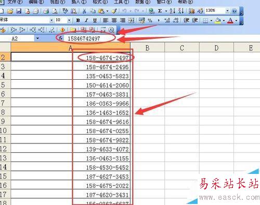Toggle center alignment
Viewport: 260px width, 205px height.
point(114,21)
